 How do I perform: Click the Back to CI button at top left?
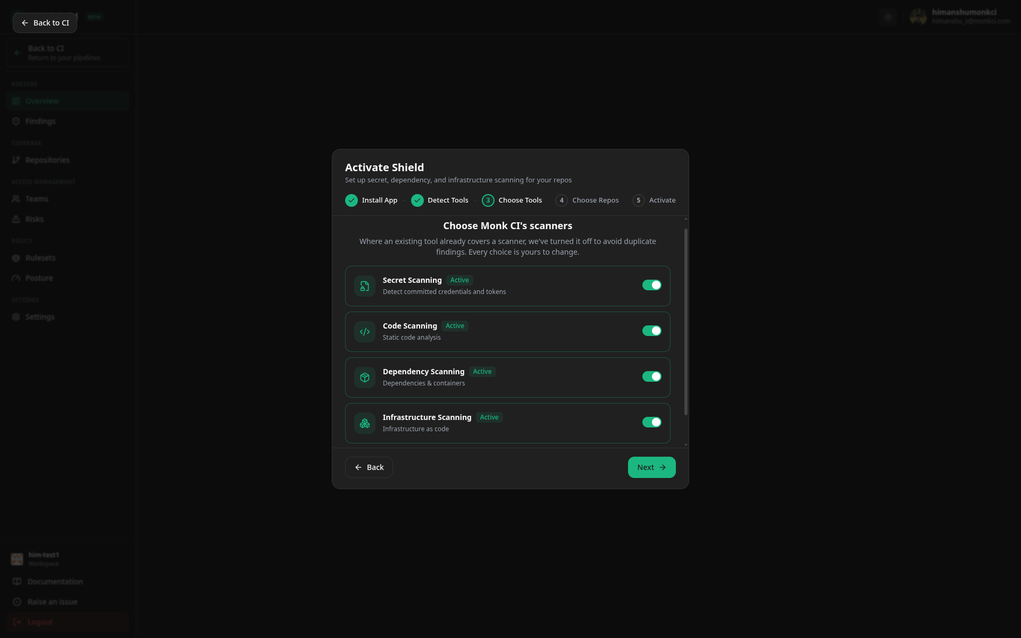coord(45,23)
